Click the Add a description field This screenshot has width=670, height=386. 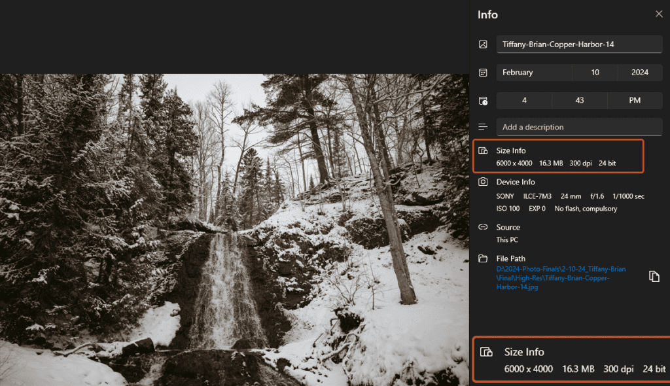coord(579,127)
